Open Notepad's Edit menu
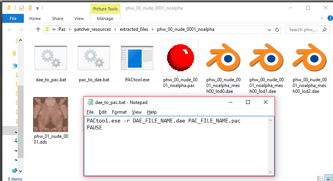The image size is (333, 181). coord(102,112)
